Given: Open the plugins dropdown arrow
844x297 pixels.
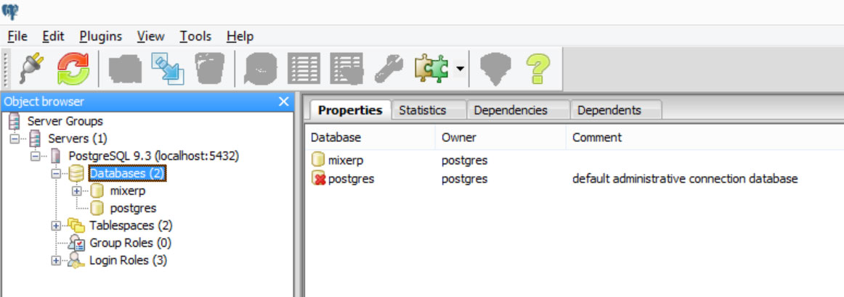Looking at the screenshot, I should 460,69.
